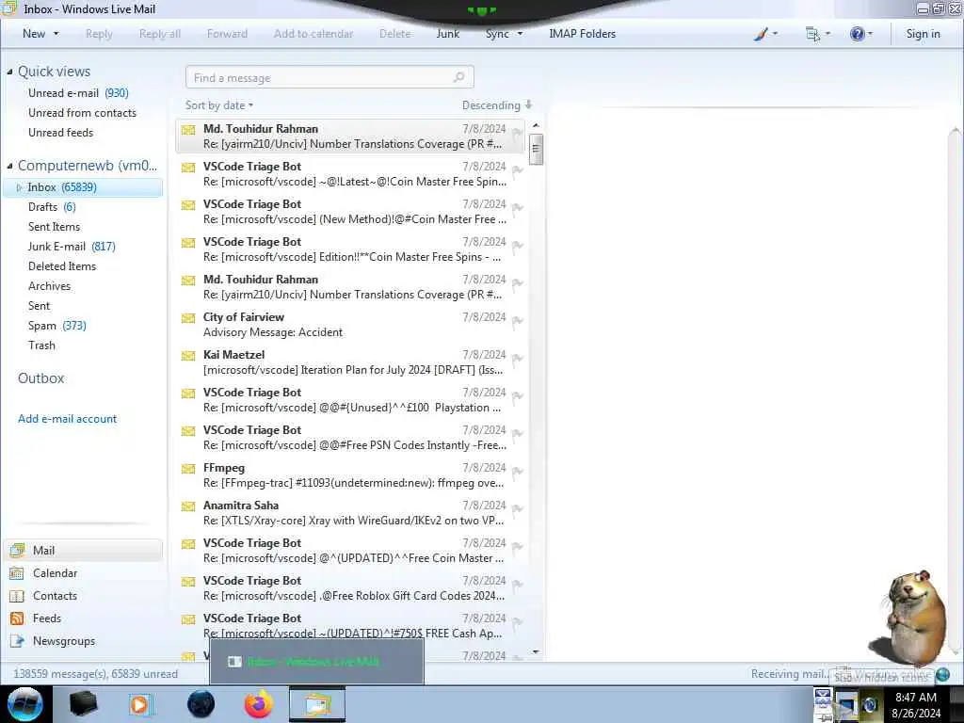964x723 pixels.
Task: Click the taskbar clock showing 8:47 AM
Action: pyautogui.click(x=915, y=704)
